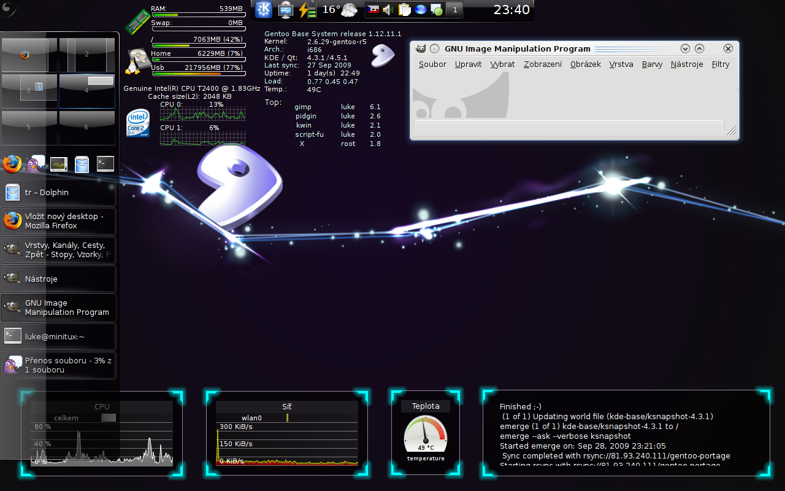
Task: Click the Teplota temperature gauge dial
Action: point(426,435)
